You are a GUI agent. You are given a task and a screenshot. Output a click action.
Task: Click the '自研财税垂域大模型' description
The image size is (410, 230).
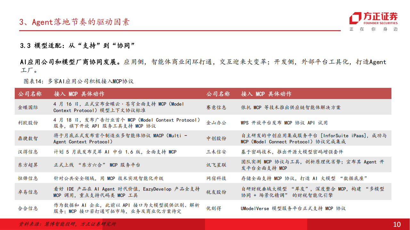[x=313, y=192]
